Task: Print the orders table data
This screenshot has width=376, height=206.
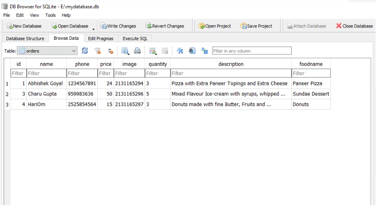Action: [137, 51]
